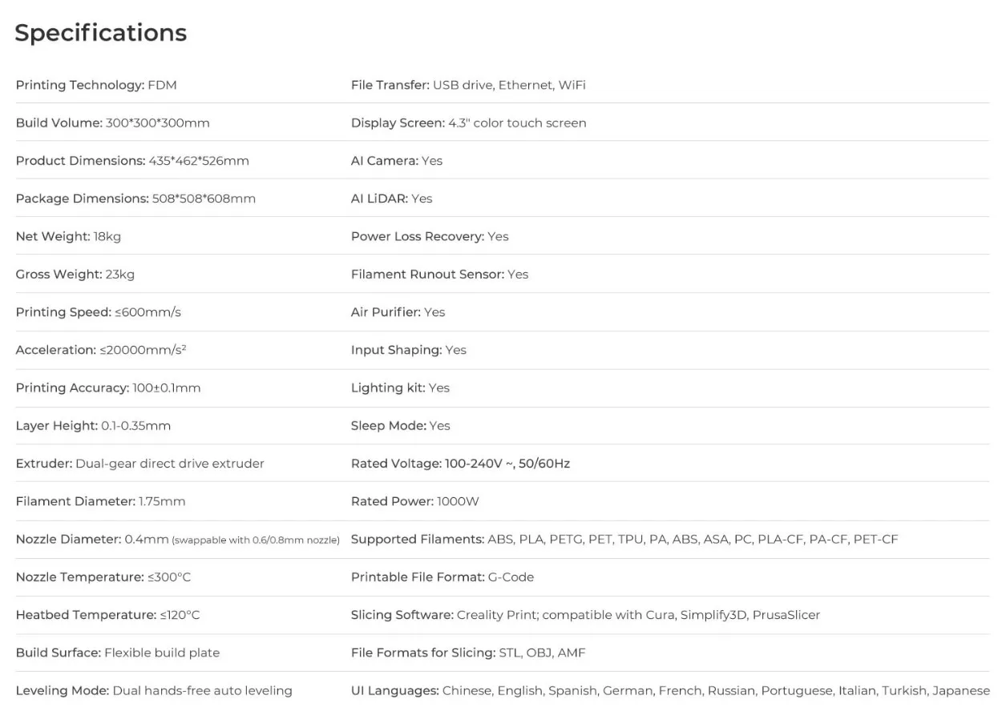Click the Rated Voltage specification
1006x723 pixels.
[460, 464]
